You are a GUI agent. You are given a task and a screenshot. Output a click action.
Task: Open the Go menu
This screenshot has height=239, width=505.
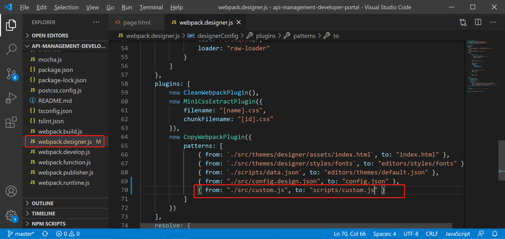pyautogui.click(x=110, y=7)
